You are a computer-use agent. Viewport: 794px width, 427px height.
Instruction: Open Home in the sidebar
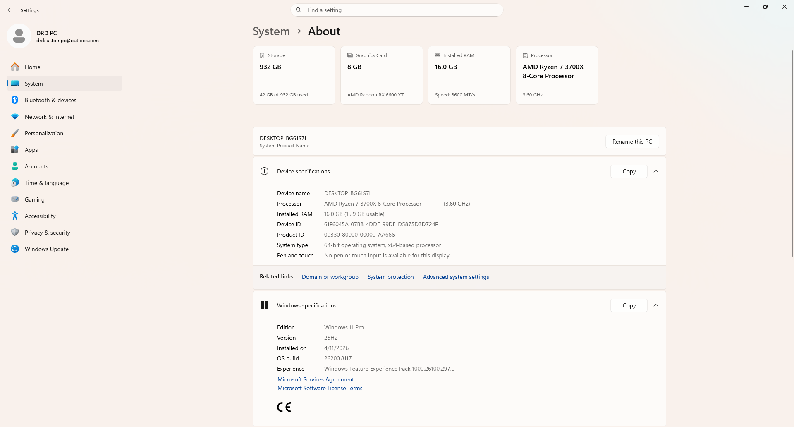(65, 67)
